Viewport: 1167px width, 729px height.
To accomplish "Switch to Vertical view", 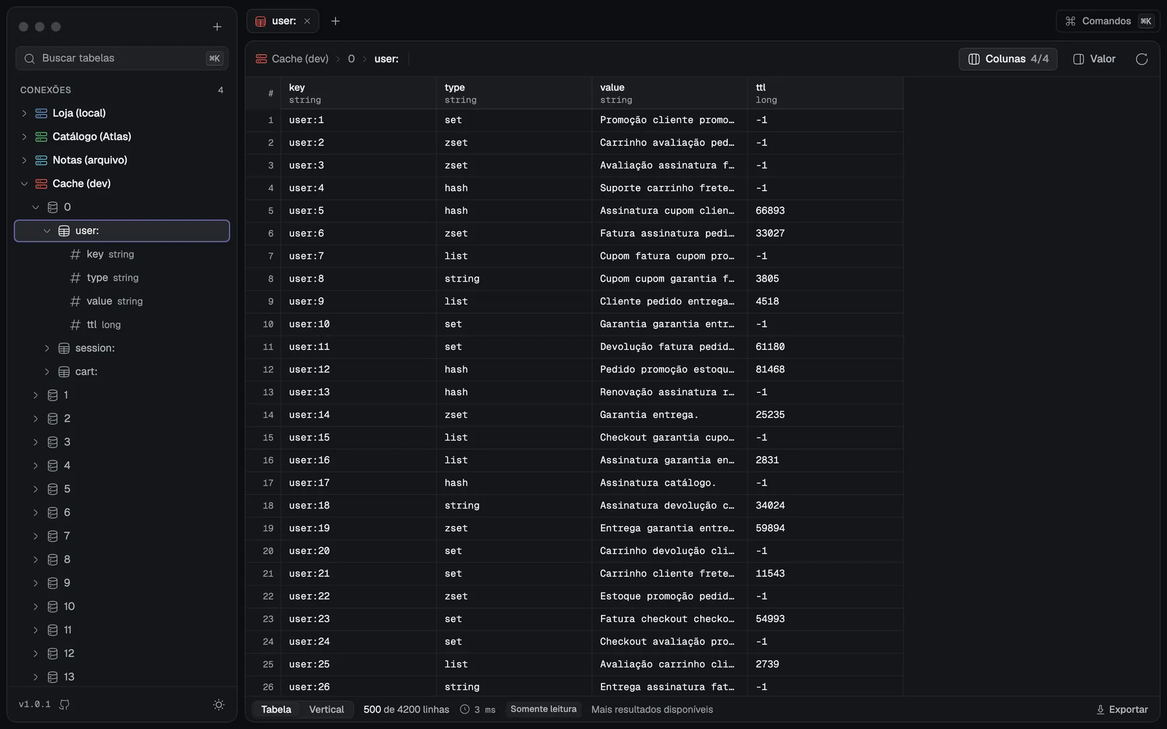I will tap(326, 709).
